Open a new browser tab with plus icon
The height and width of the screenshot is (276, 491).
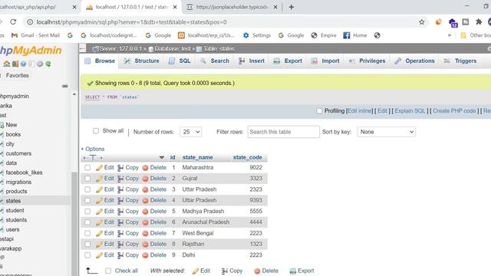pos(292,7)
